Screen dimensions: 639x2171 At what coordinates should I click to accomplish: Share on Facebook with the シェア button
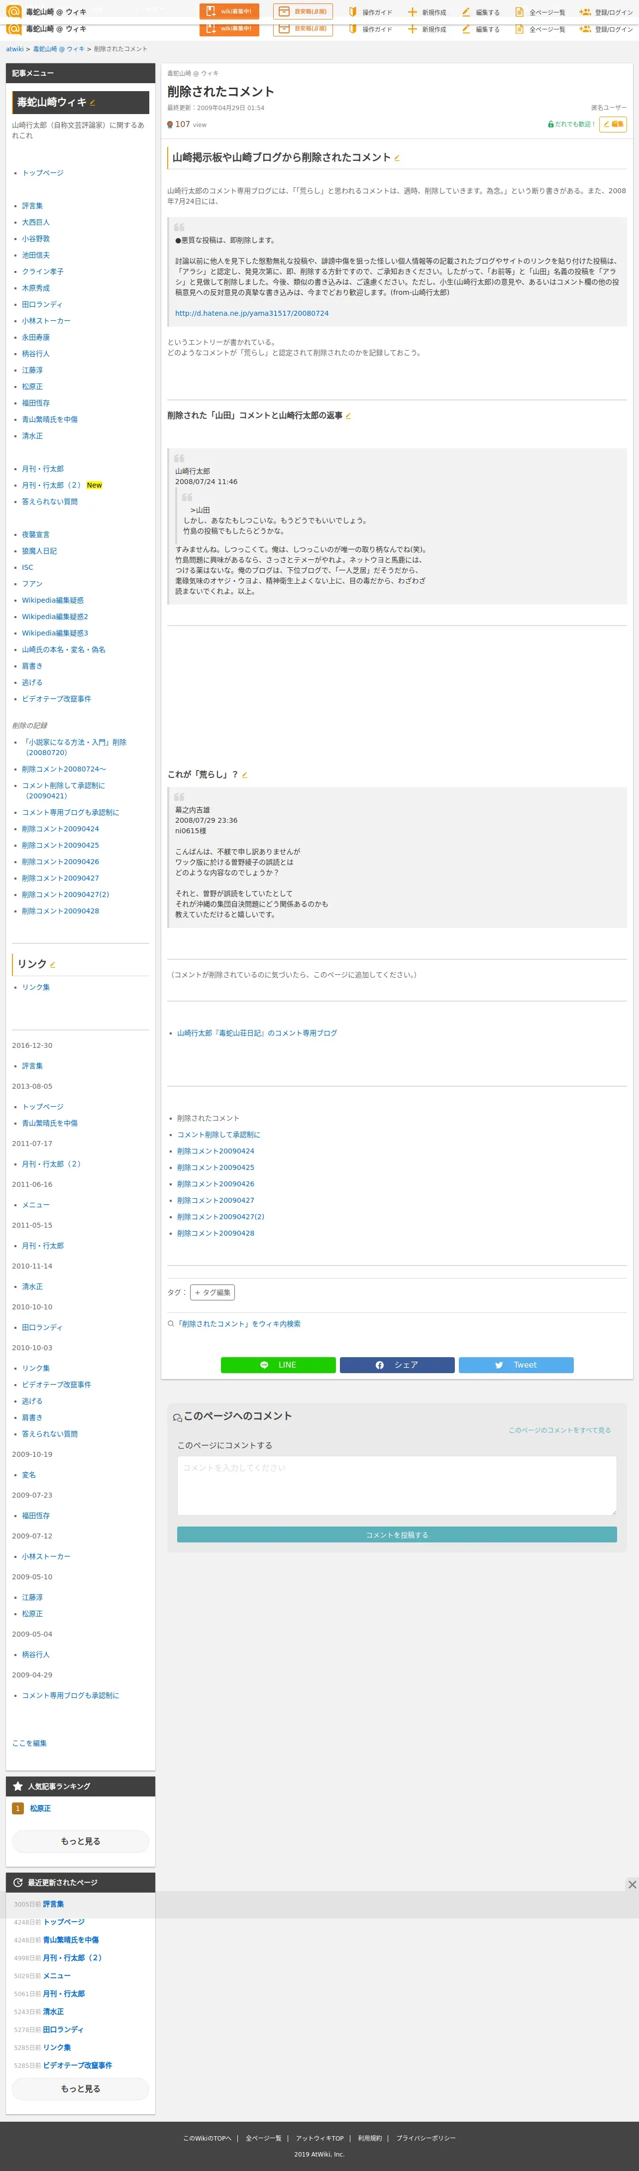(397, 1365)
